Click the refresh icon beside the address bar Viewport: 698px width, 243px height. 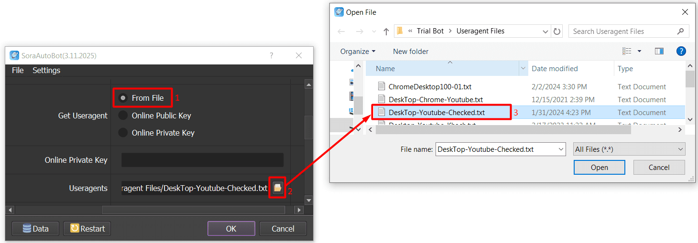click(x=557, y=32)
